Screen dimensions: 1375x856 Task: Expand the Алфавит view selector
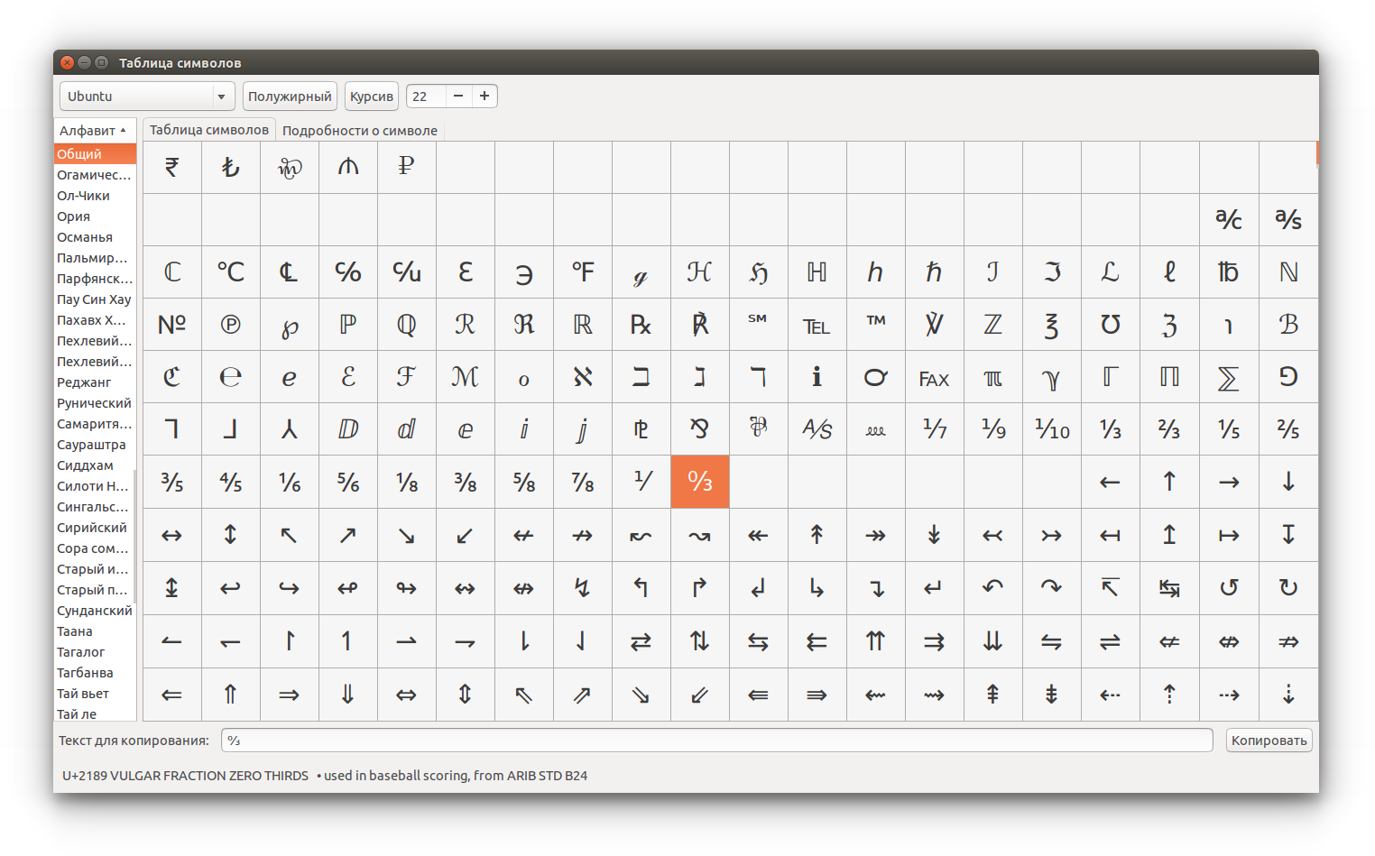tap(94, 131)
